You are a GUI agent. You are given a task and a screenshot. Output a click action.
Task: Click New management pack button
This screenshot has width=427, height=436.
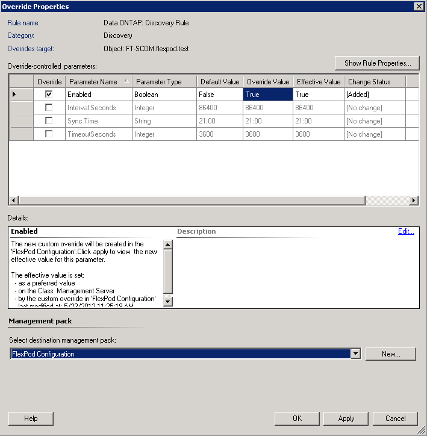coord(390,354)
